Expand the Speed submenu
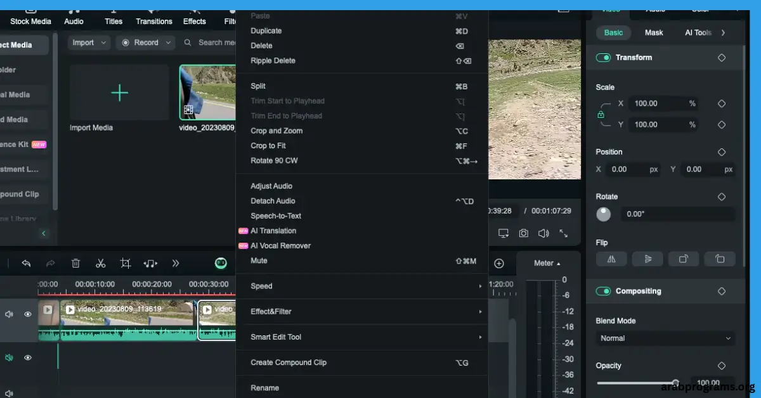The width and height of the screenshot is (761, 398). pos(361,286)
